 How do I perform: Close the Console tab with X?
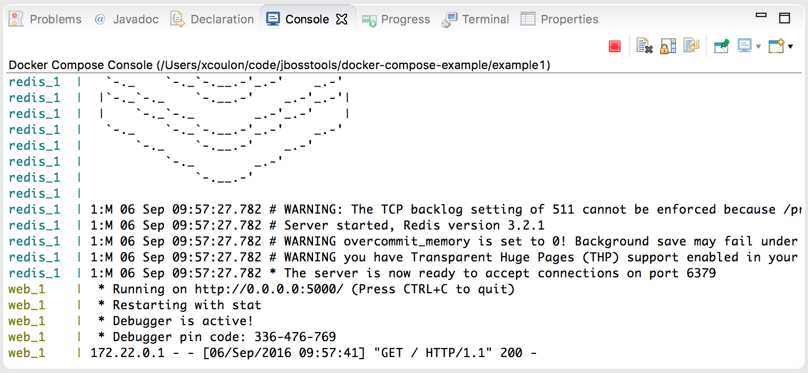pyautogui.click(x=342, y=19)
